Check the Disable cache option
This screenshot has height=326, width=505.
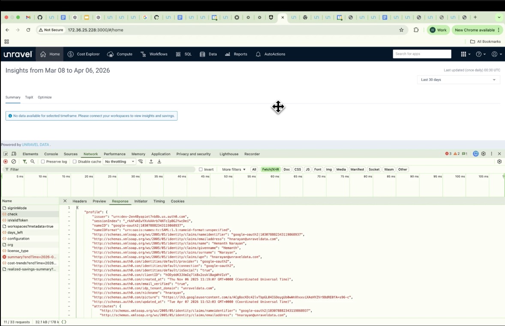pos(75,162)
